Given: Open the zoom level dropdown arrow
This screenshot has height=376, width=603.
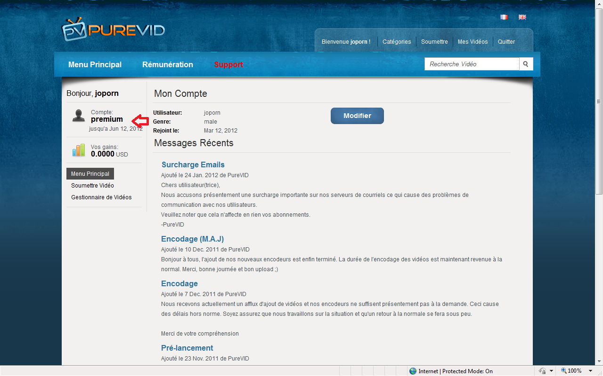Looking at the screenshot, I should tap(590, 371).
